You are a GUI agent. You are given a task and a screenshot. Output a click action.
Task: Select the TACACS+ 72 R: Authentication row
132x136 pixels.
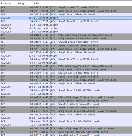pyautogui.click(x=66, y=32)
